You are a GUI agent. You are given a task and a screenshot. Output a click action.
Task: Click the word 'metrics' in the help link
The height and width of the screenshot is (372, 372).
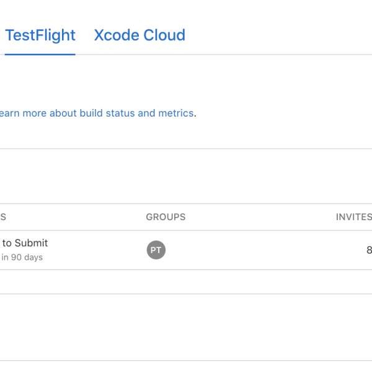pos(175,113)
